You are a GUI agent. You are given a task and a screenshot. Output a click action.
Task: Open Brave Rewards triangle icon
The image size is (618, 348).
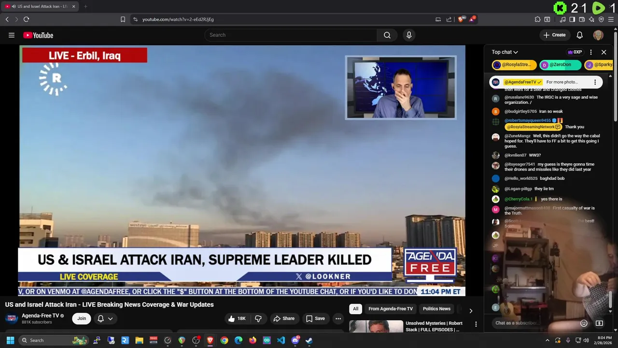click(473, 19)
